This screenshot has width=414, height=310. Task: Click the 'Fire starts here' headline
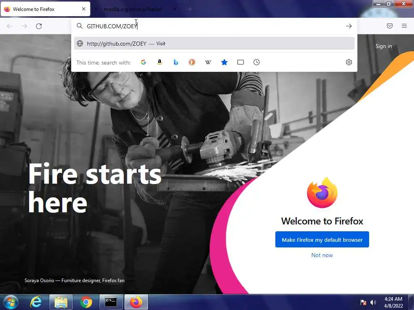coord(95,188)
